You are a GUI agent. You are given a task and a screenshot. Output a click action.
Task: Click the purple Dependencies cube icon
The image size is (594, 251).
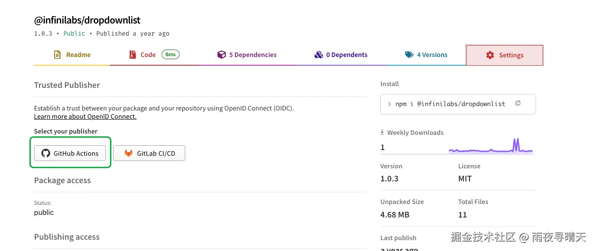coord(221,55)
